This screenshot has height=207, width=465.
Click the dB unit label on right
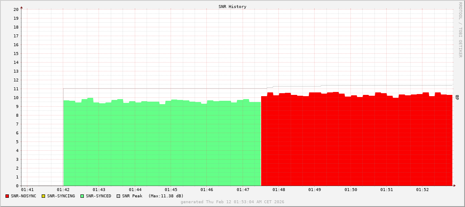(x=457, y=97)
